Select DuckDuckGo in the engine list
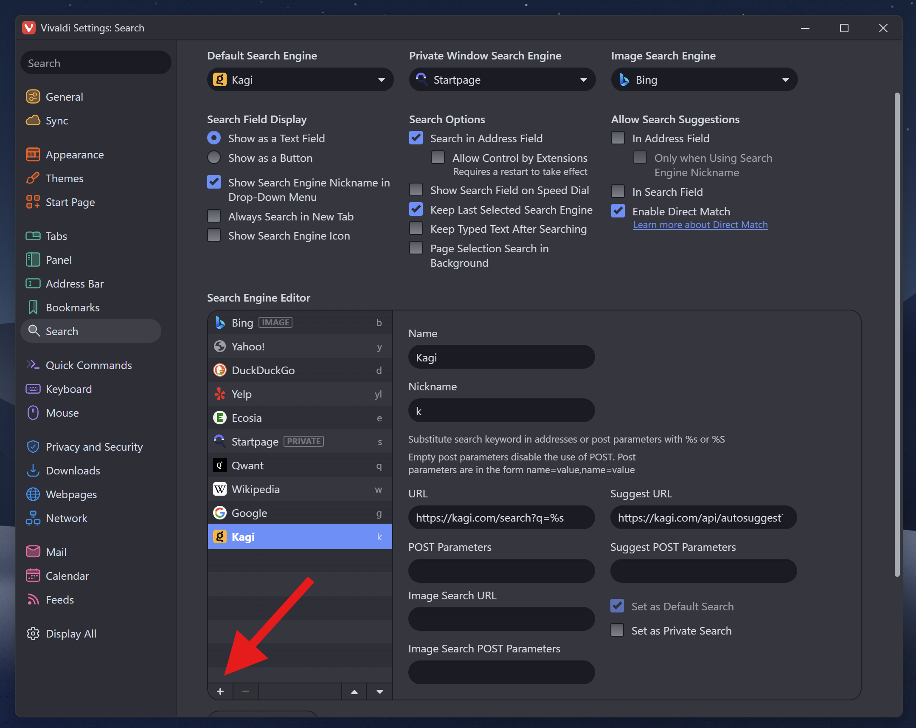 click(300, 370)
